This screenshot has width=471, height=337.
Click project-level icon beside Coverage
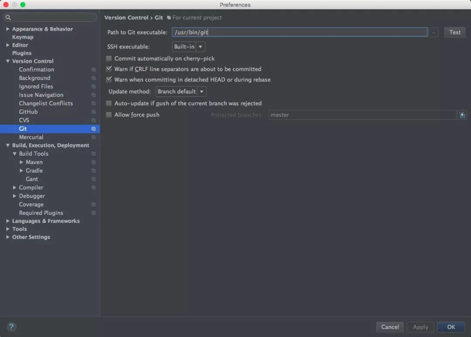click(x=93, y=204)
